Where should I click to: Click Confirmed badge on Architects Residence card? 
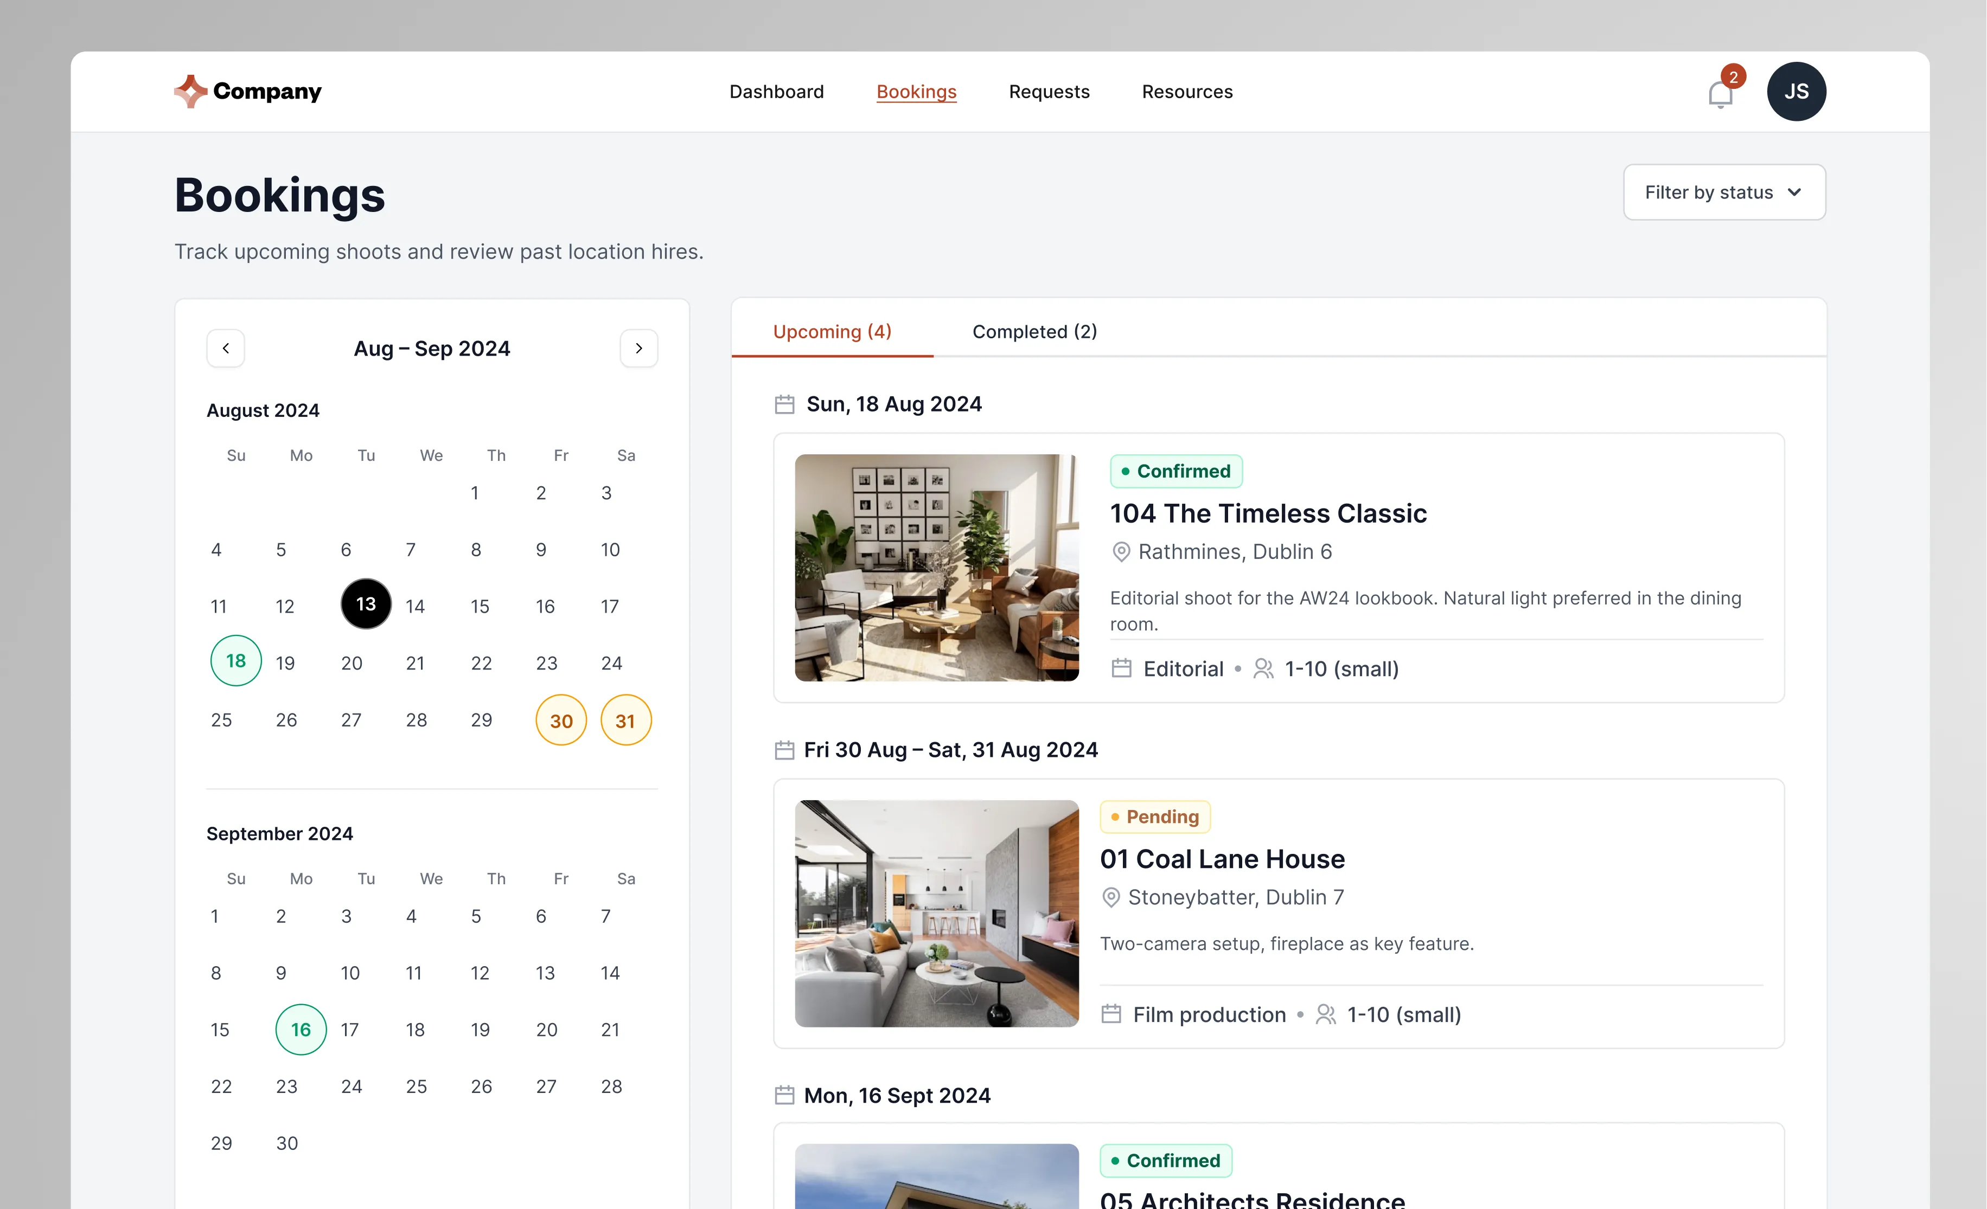[1165, 1161]
